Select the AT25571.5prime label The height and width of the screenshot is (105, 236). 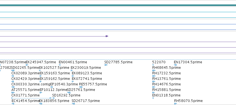pyautogui.click(x=26, y=90)
